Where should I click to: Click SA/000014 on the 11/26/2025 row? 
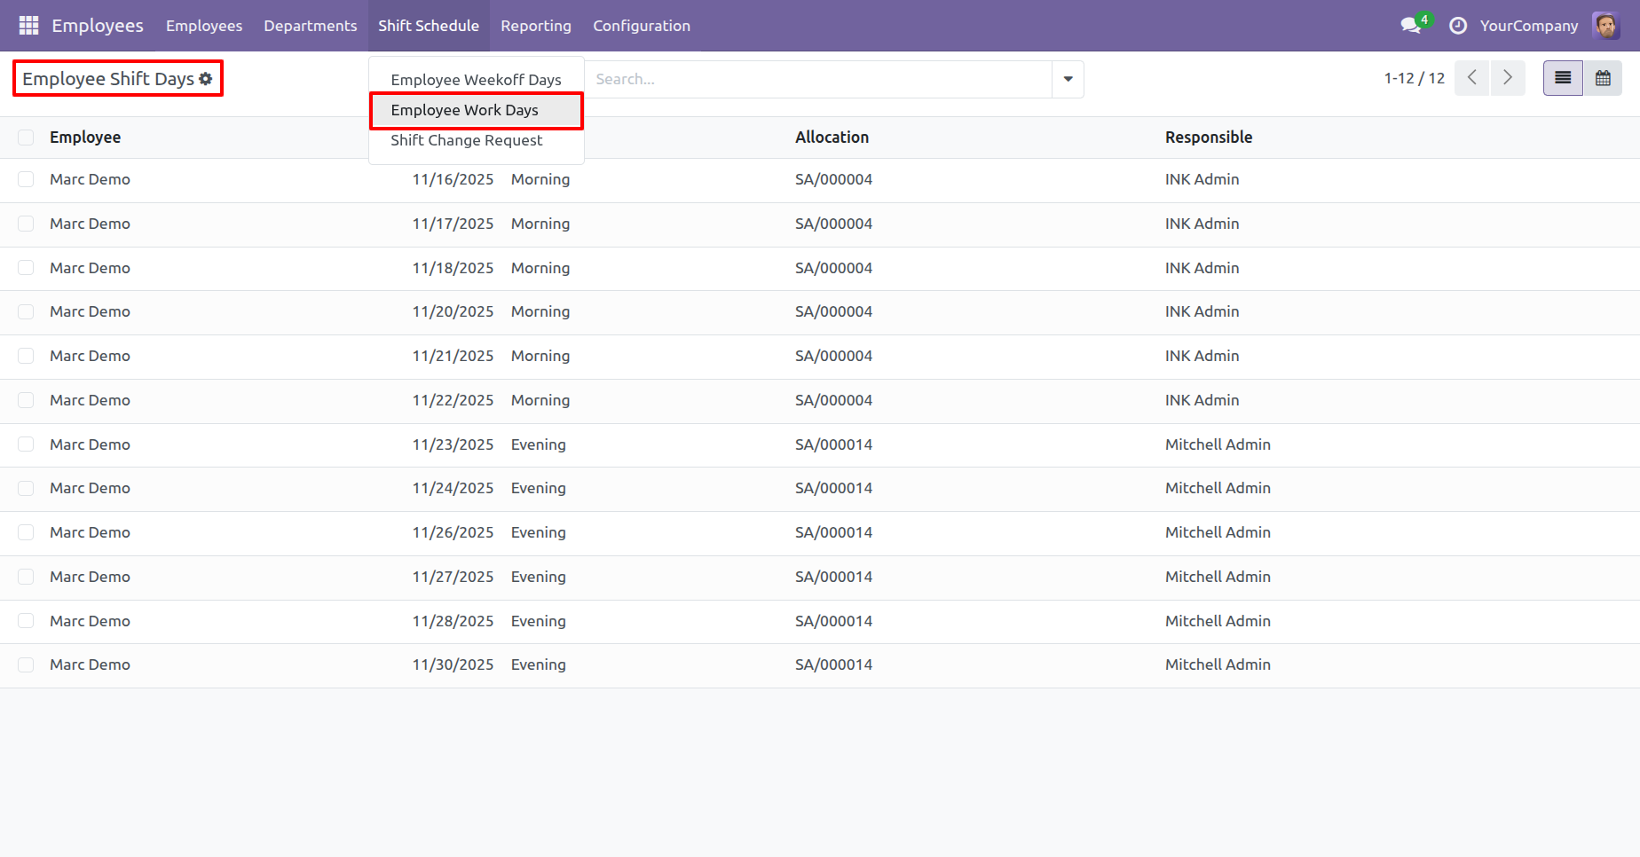pos(833,532)
